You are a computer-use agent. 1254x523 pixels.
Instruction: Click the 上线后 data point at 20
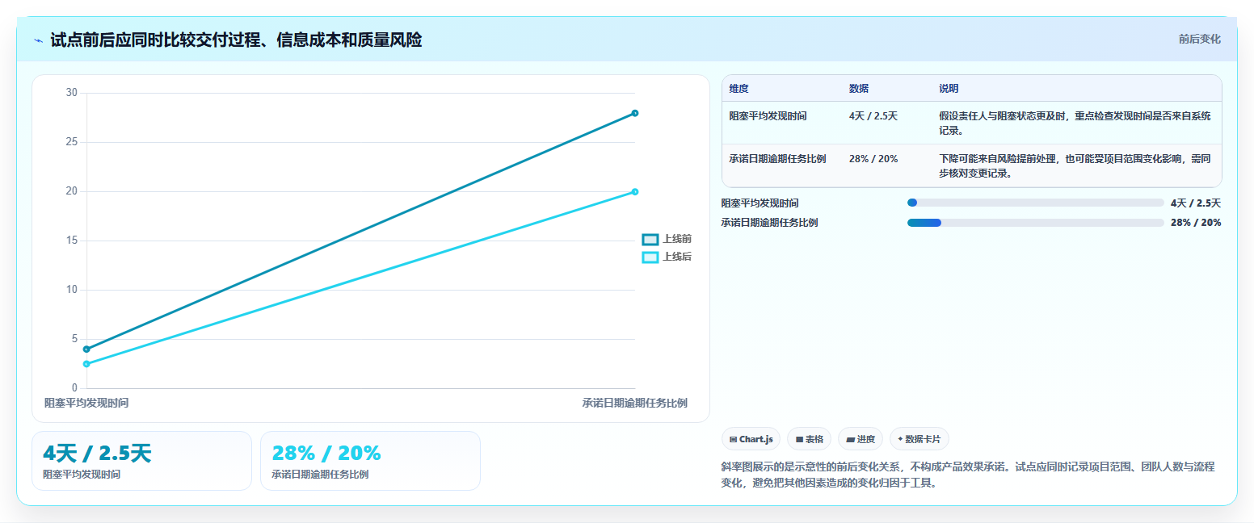[x=635, y=192]
